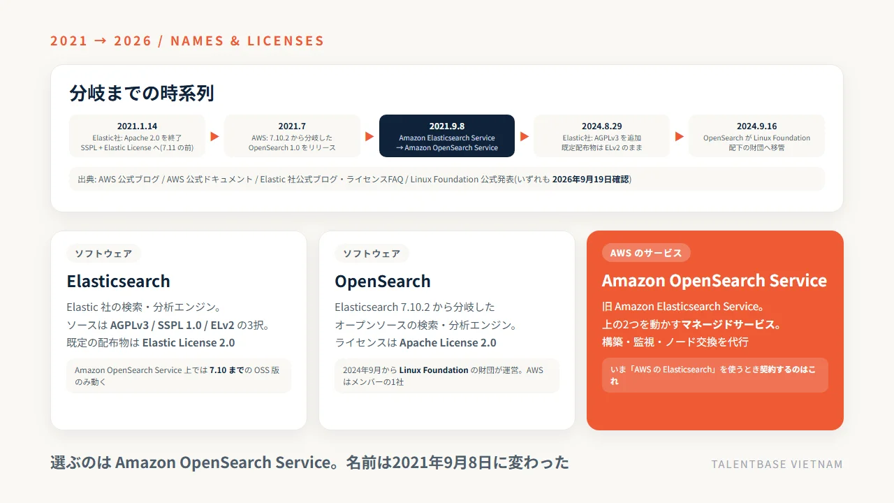Click the header 2021 → 2026 / NAMES & LICENSES

pyautogui.click(x=187, y=41)
